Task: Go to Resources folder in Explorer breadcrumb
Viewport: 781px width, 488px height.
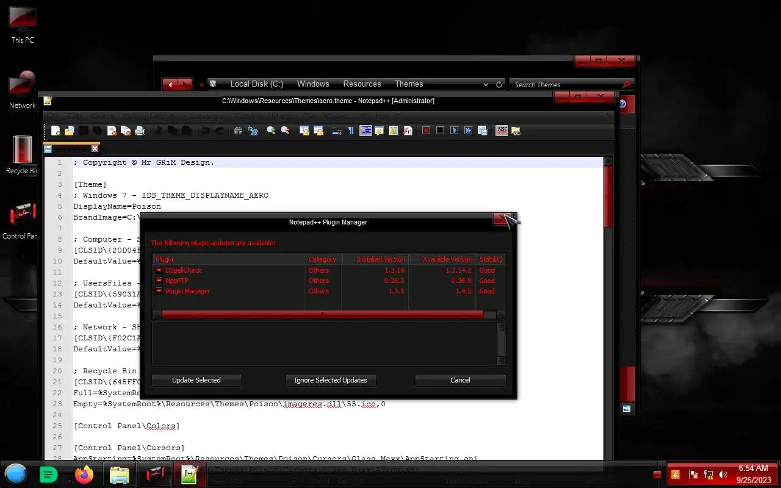Action: (362, 84)
